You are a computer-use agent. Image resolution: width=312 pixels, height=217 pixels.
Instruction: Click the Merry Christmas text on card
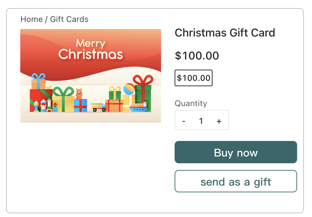90,49
